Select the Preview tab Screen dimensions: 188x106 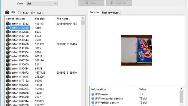click(x=94, y=12)
